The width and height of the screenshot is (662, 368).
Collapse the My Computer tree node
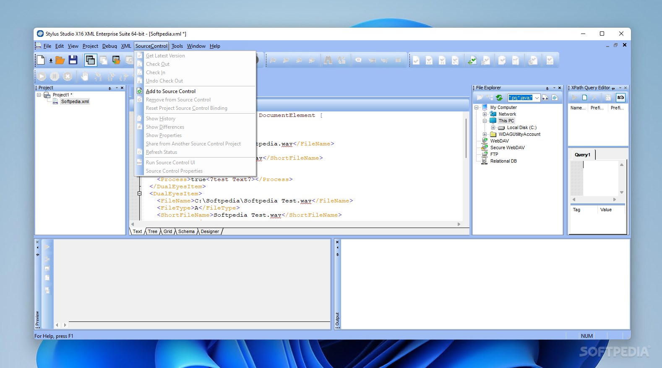pyautogui.click(x=477, y=107)
